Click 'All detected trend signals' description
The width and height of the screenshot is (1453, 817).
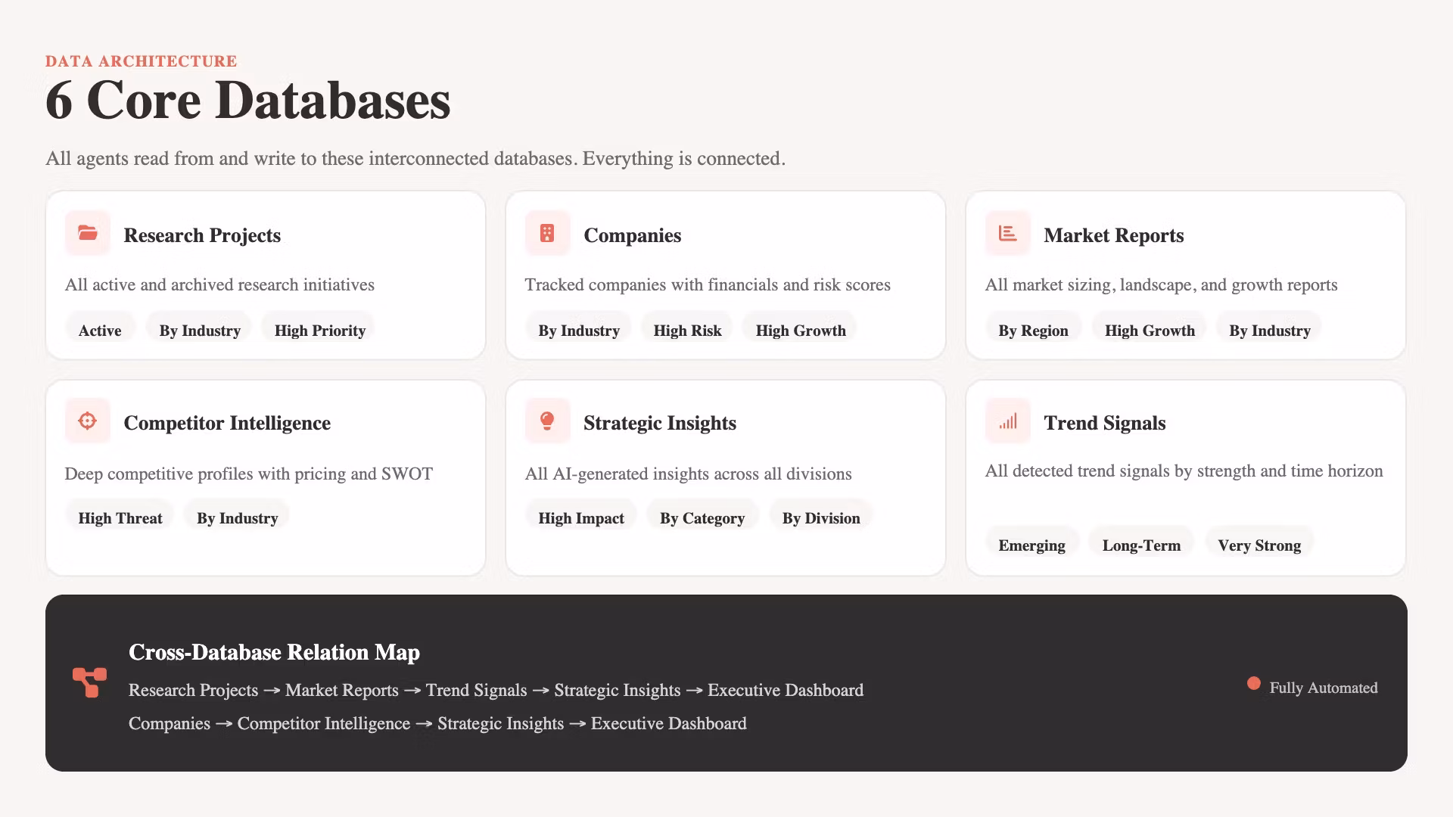pyautogui.click(x=1184, y=471)
